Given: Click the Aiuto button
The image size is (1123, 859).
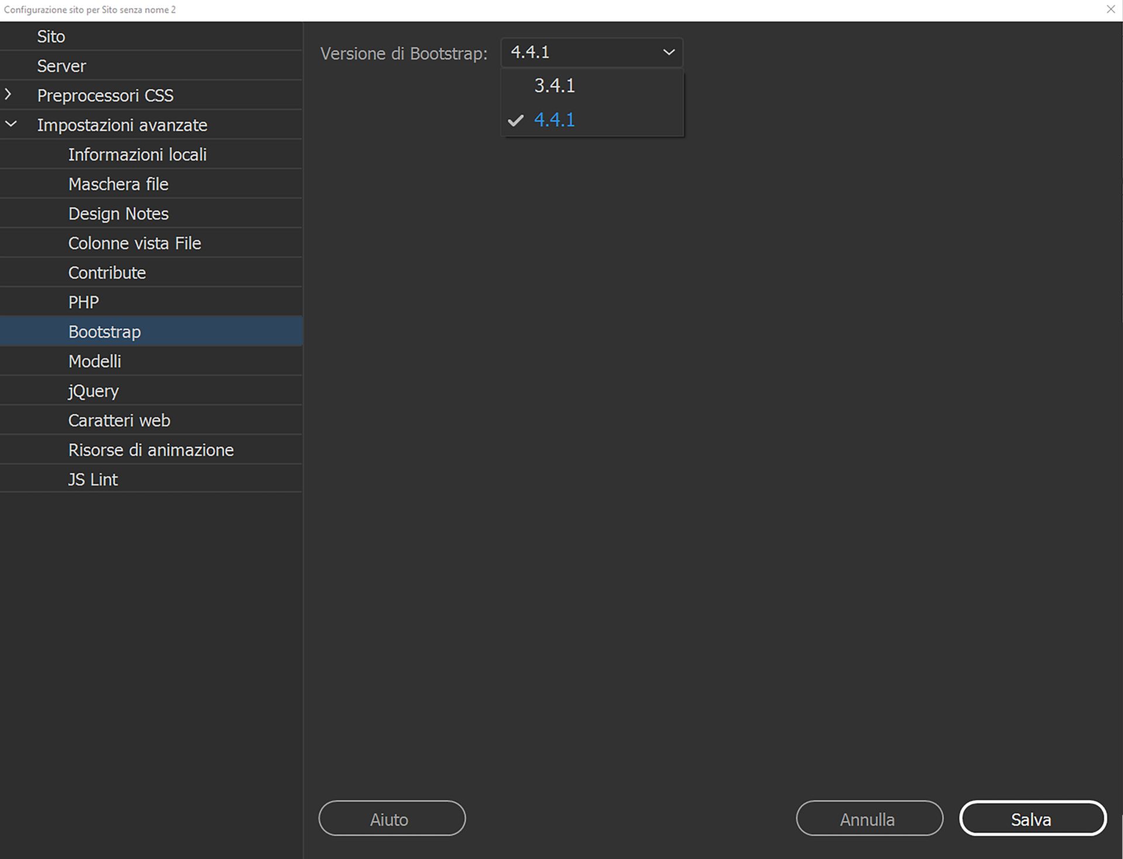Looking at the screenshot, I should 391,818.
